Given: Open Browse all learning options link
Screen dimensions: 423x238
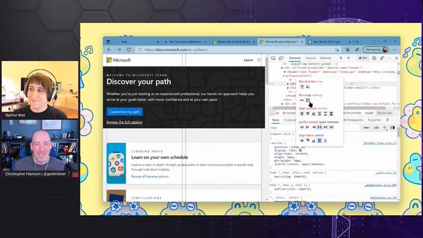Looking at the screenshot, I should coord(150,176).
